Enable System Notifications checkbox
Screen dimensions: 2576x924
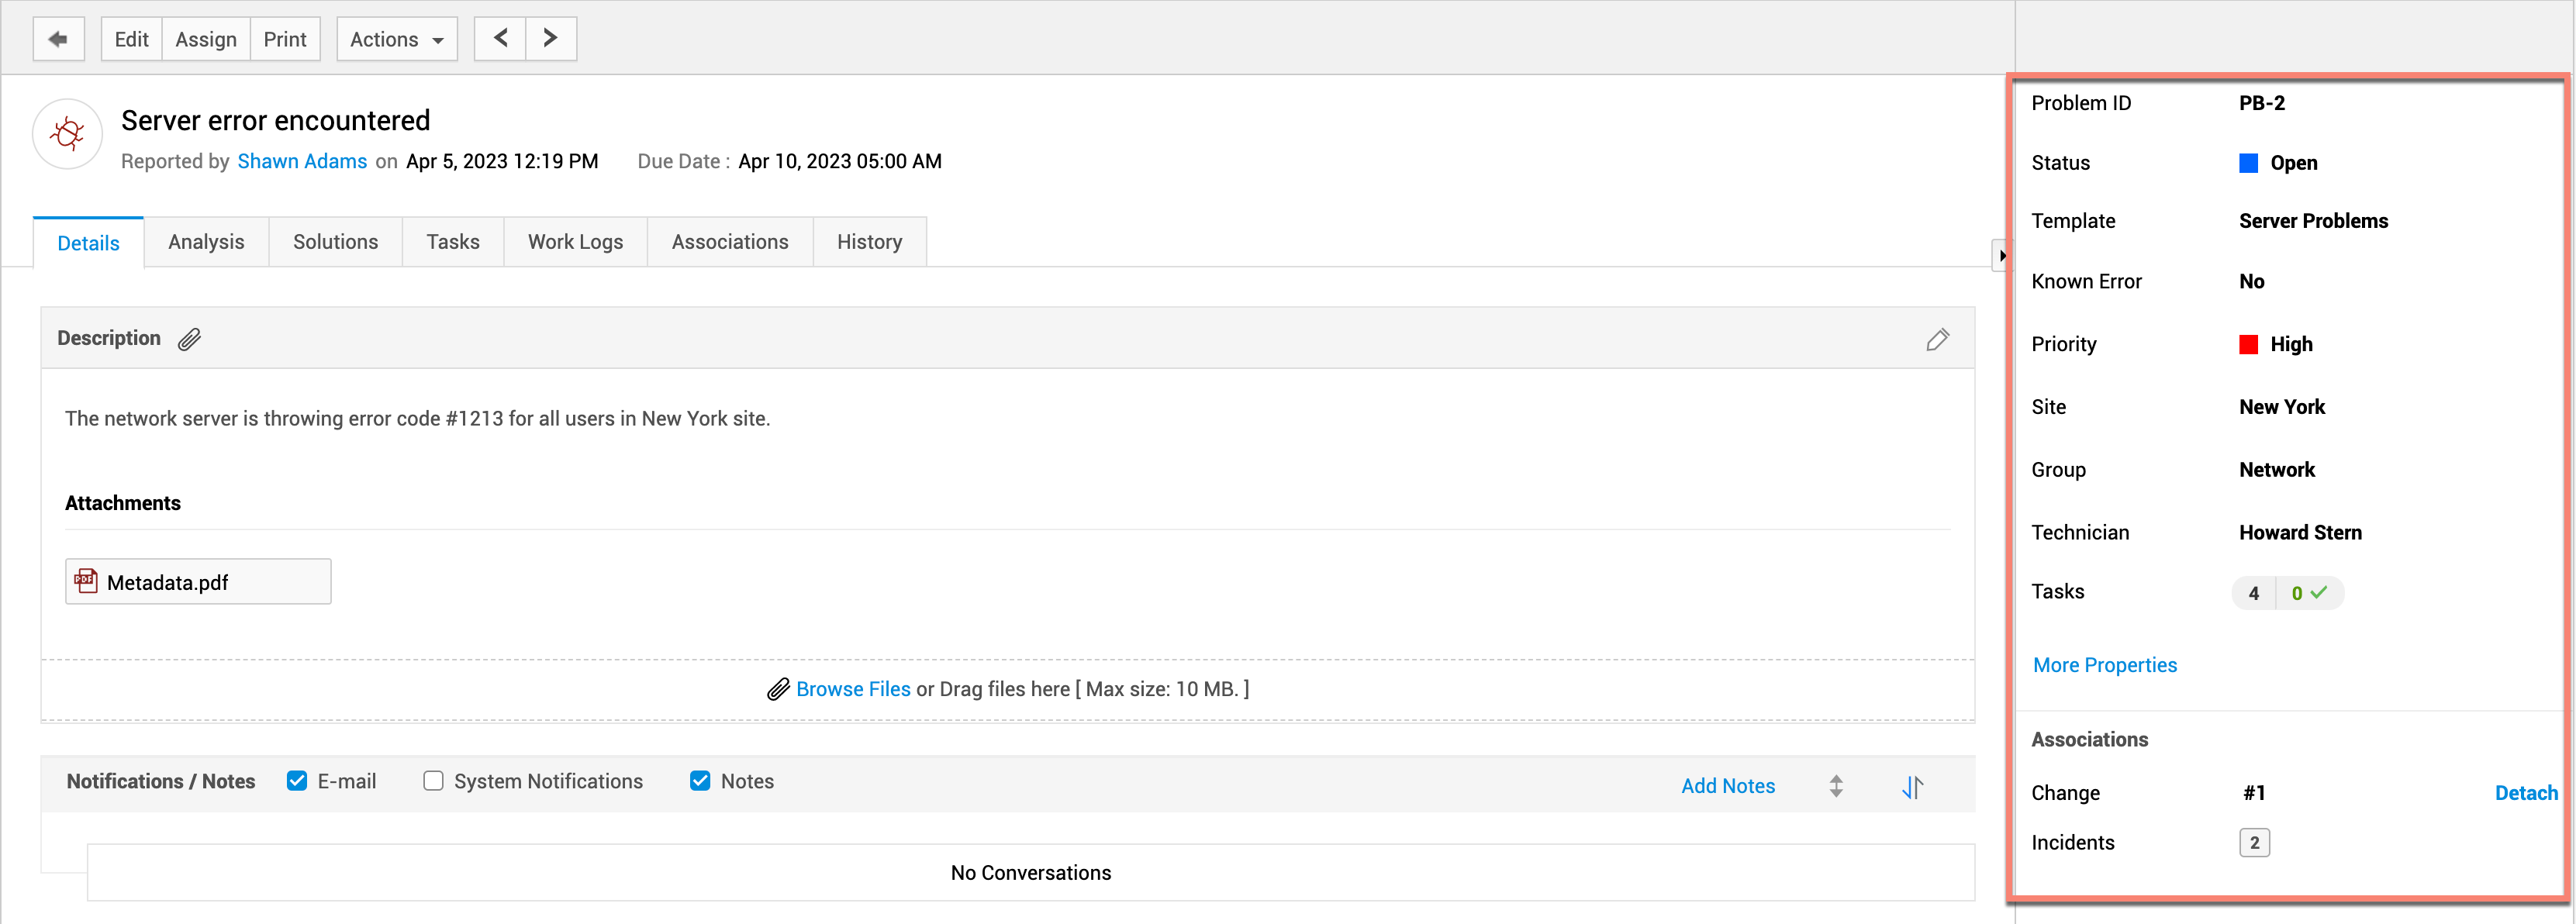[433, 781]
